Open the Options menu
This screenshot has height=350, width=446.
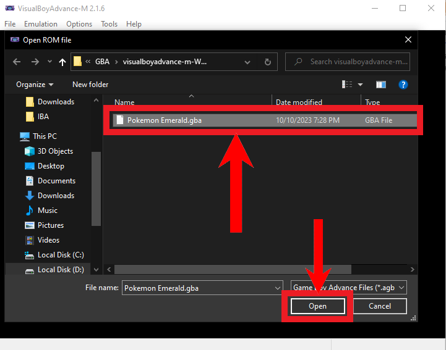79,24
